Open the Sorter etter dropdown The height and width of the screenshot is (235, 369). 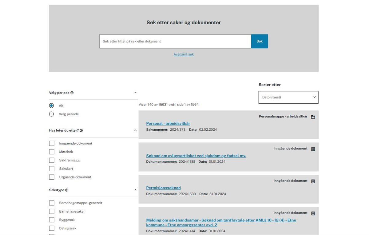click(x=288, y=97)
